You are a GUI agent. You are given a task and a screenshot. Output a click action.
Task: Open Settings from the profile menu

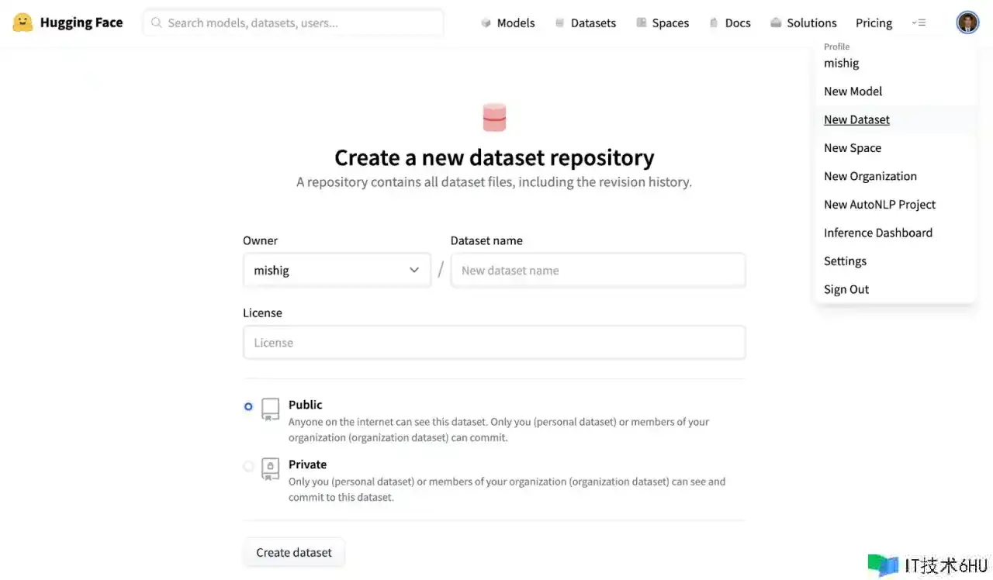845,261
